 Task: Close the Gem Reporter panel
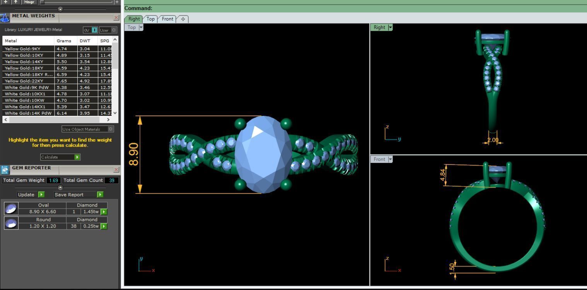pyautogui.click(x=116, y=170)
